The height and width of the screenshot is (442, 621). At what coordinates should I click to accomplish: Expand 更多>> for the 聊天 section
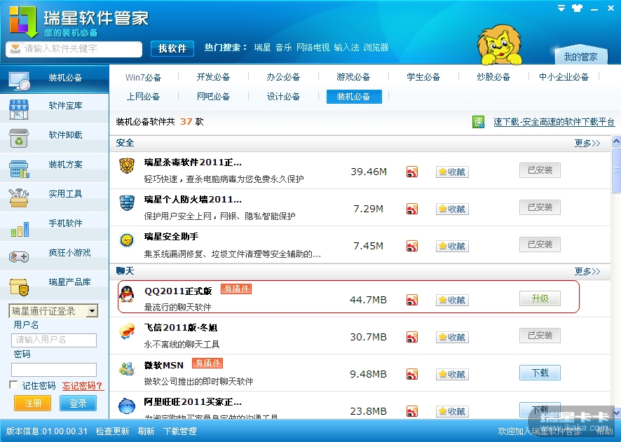click(587, 271)
